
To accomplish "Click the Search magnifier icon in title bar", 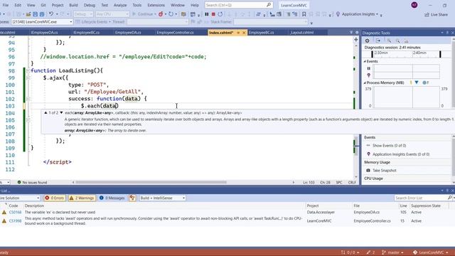I will [x=269, y=5].
